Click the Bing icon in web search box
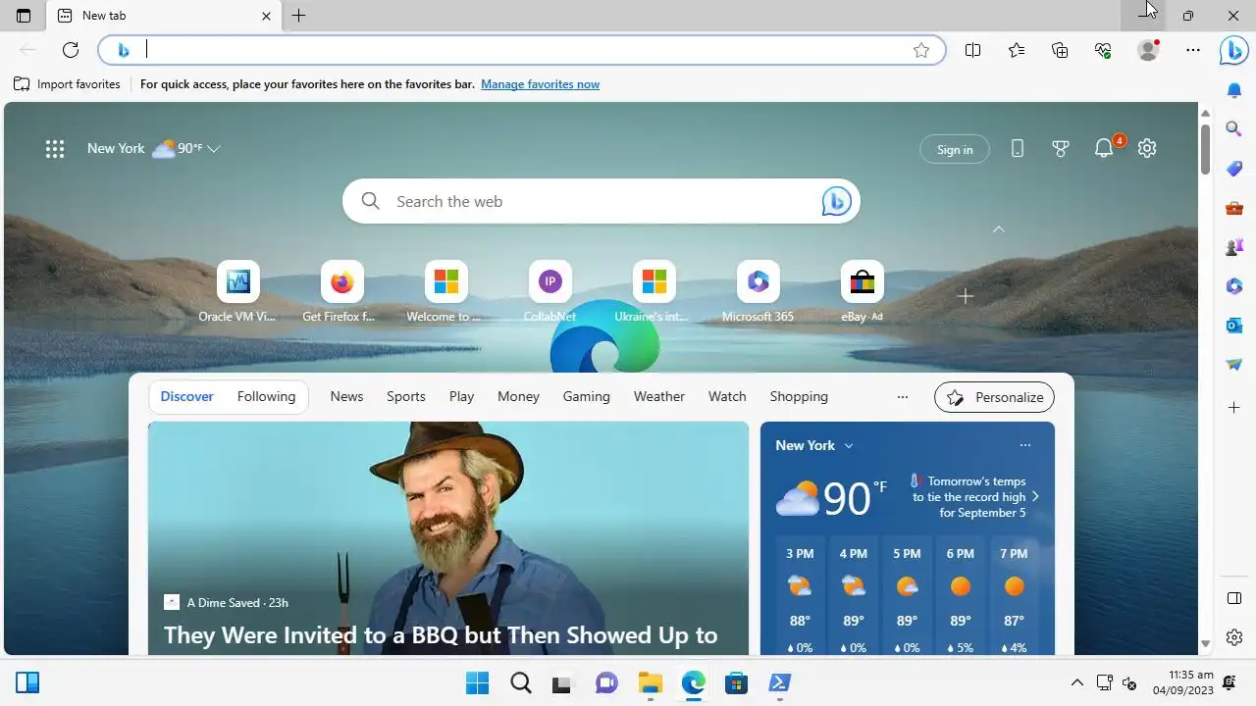Viewport: 1256px width, 706px height. point(836,201)
